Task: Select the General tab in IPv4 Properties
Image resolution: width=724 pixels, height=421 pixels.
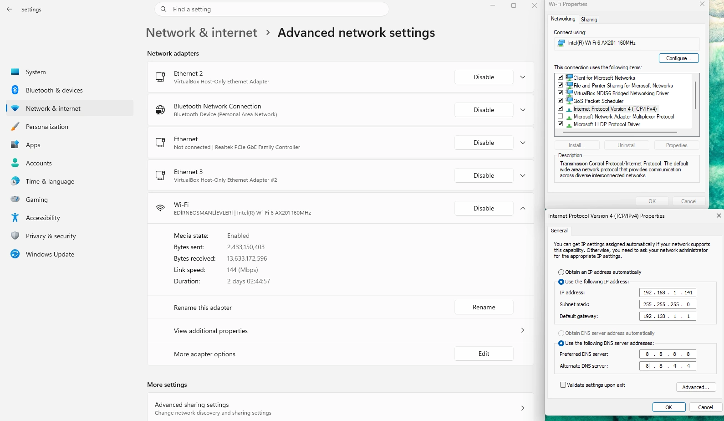Action: (x=559, y=231)
